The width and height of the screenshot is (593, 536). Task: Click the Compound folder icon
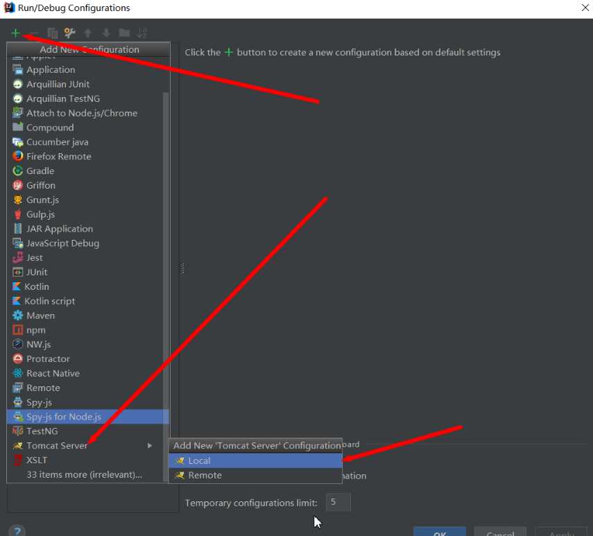(18, 127)
